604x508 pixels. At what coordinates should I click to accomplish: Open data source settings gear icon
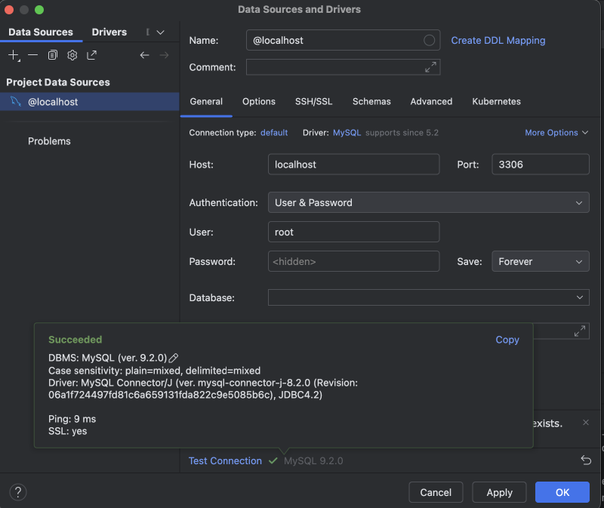pyautogui.click(x=72, y=55)
